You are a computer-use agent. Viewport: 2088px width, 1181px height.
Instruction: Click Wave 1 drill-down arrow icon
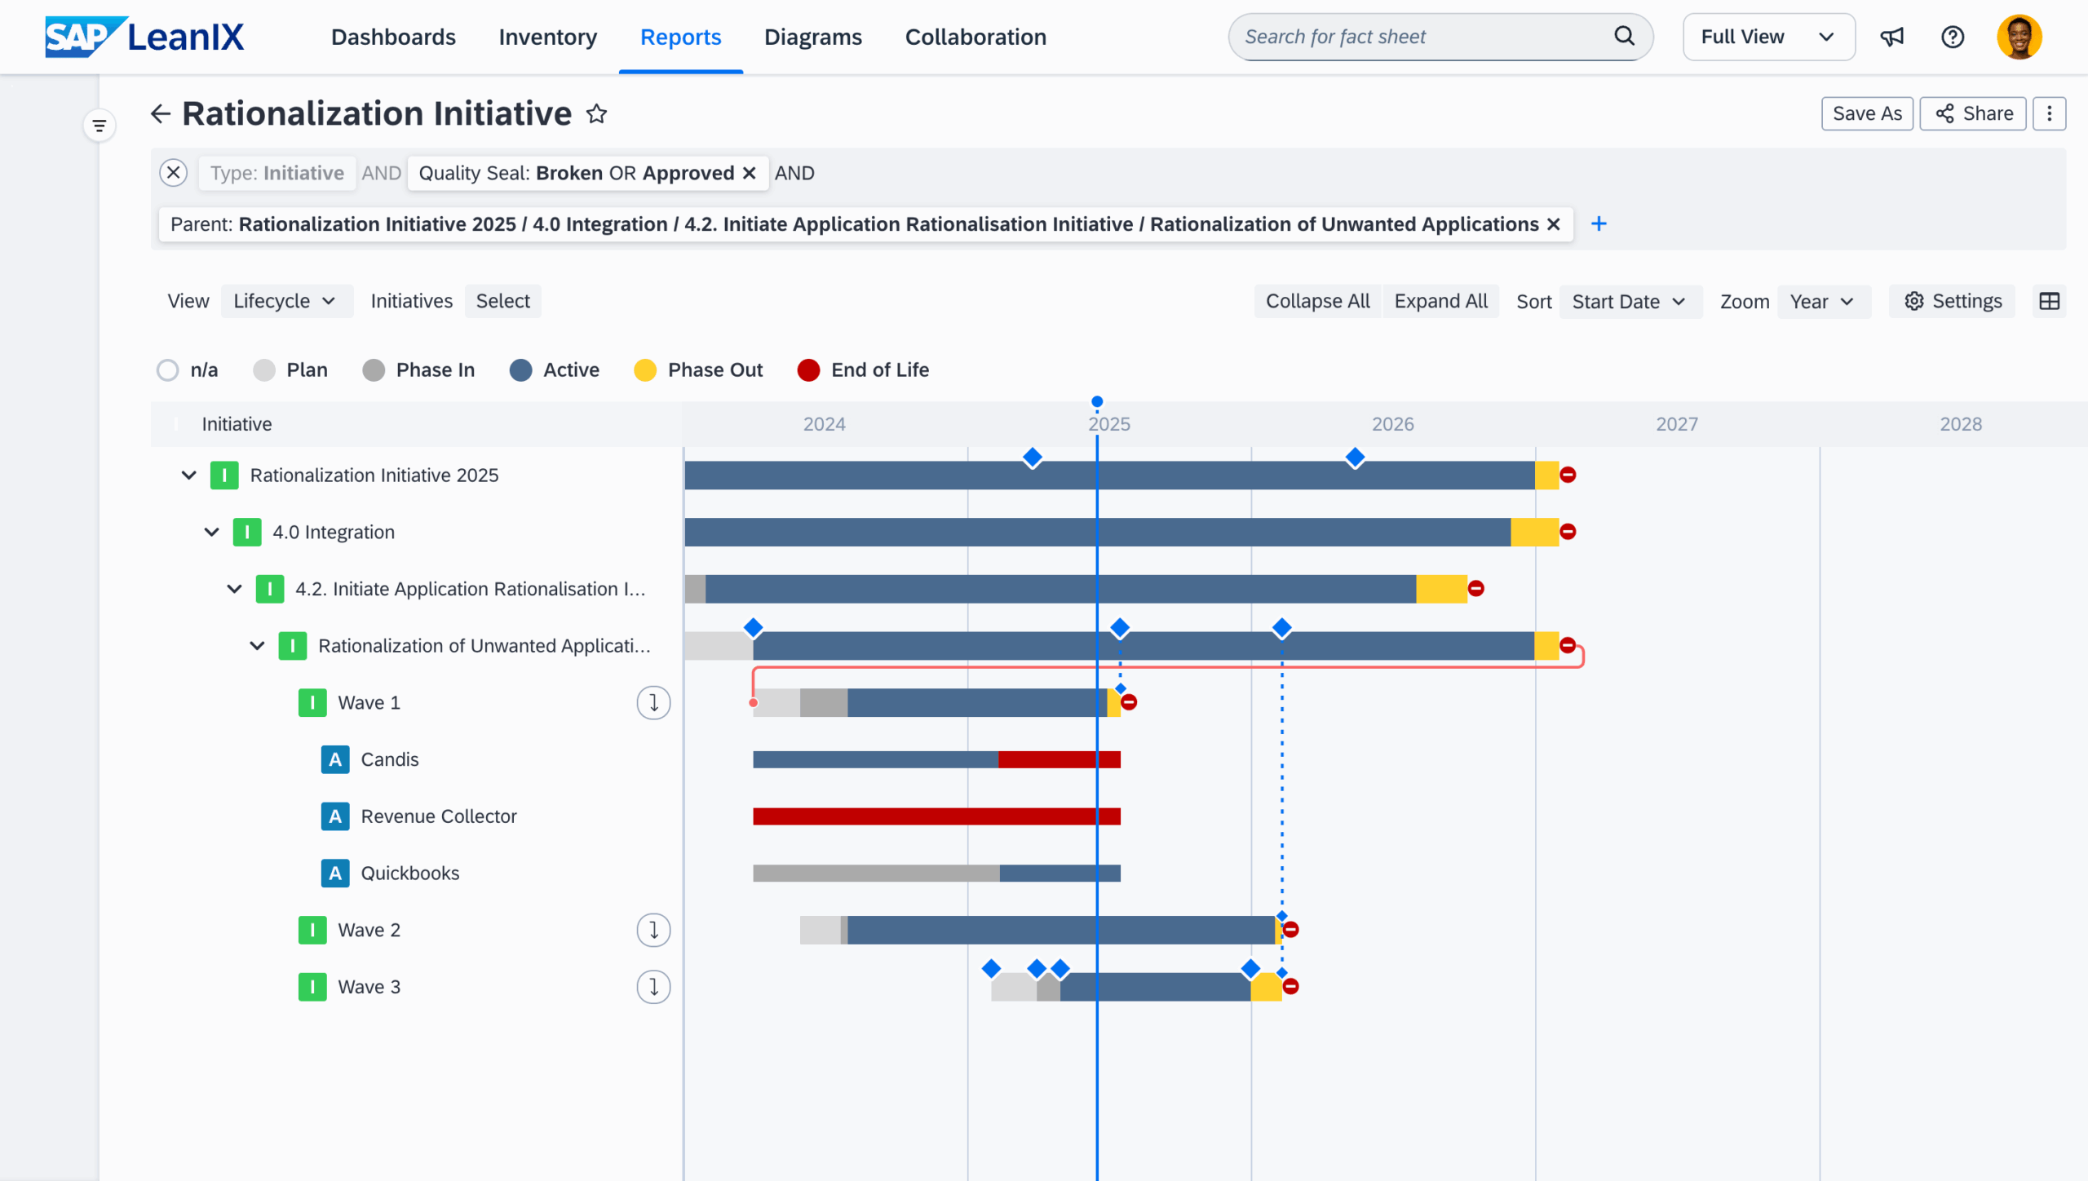[x=653, y=702]
